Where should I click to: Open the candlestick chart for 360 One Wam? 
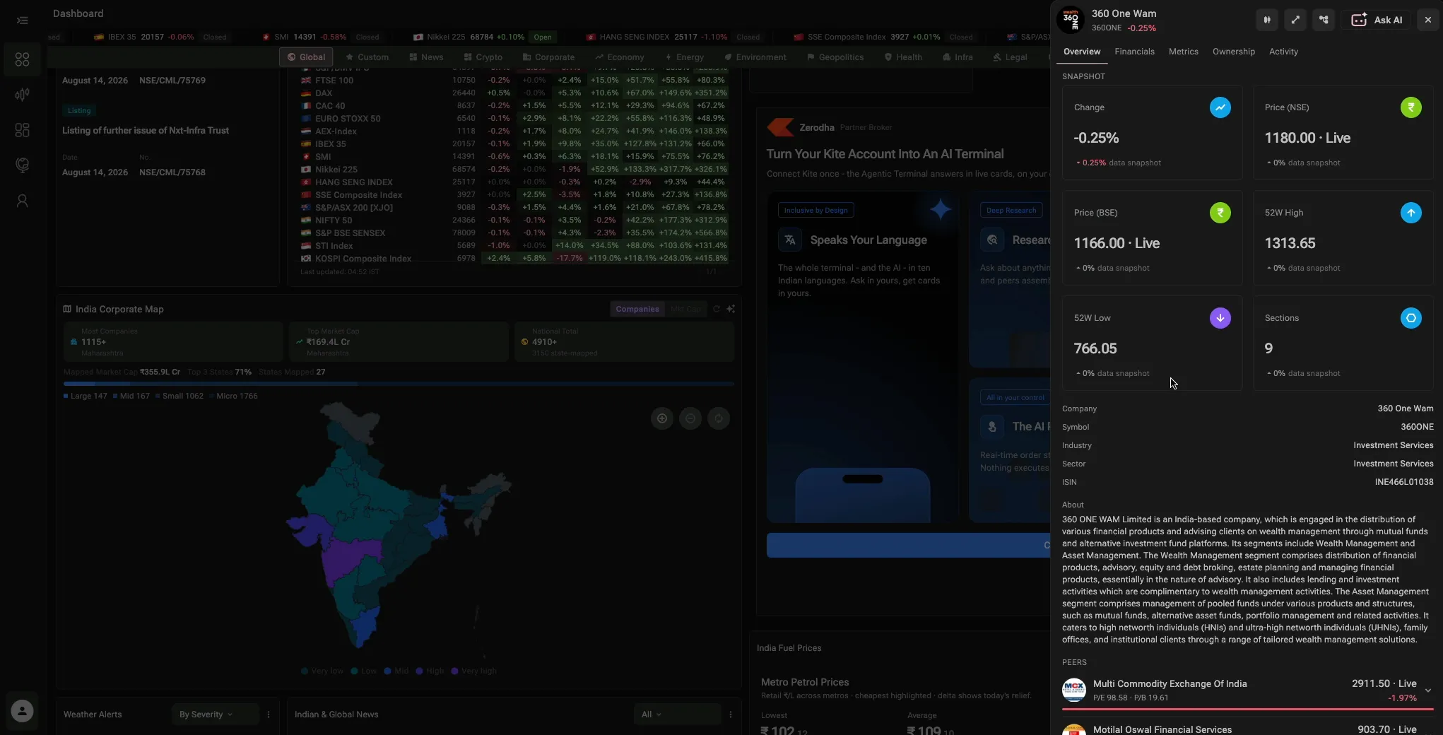point(1267,20)
